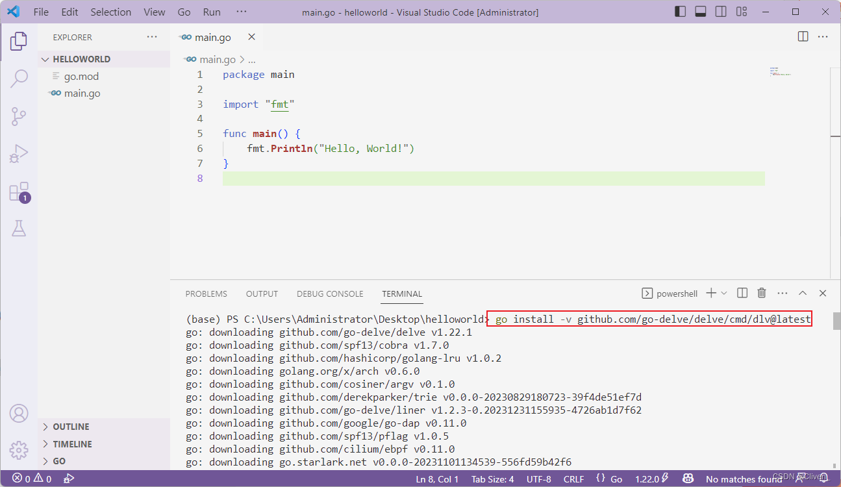841x487 pixels.
Task: Expand the OUTLINE section
Action: (104, 427)
